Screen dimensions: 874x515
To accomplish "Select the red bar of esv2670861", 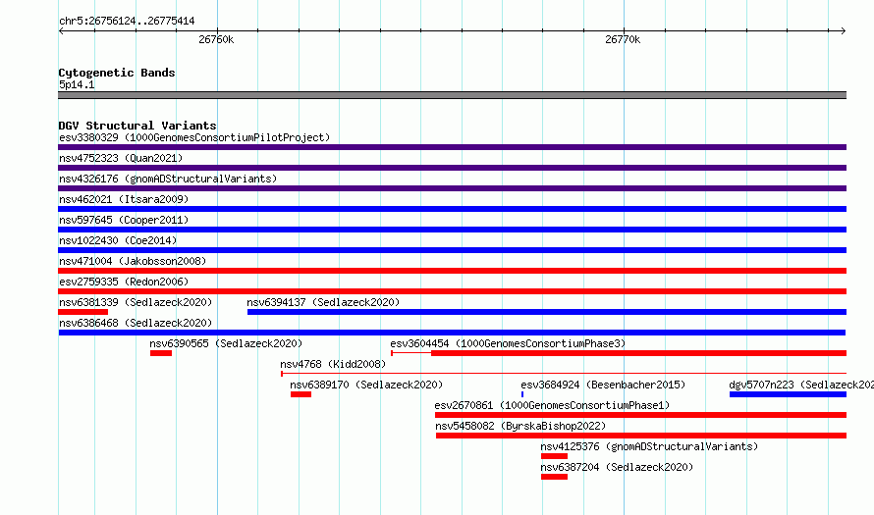I will (640, 415).
